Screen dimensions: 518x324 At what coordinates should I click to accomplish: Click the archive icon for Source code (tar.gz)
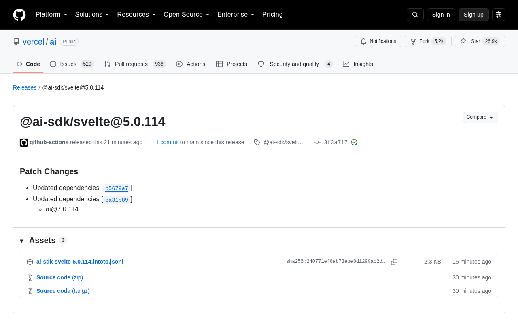click(x=30, y=291)
